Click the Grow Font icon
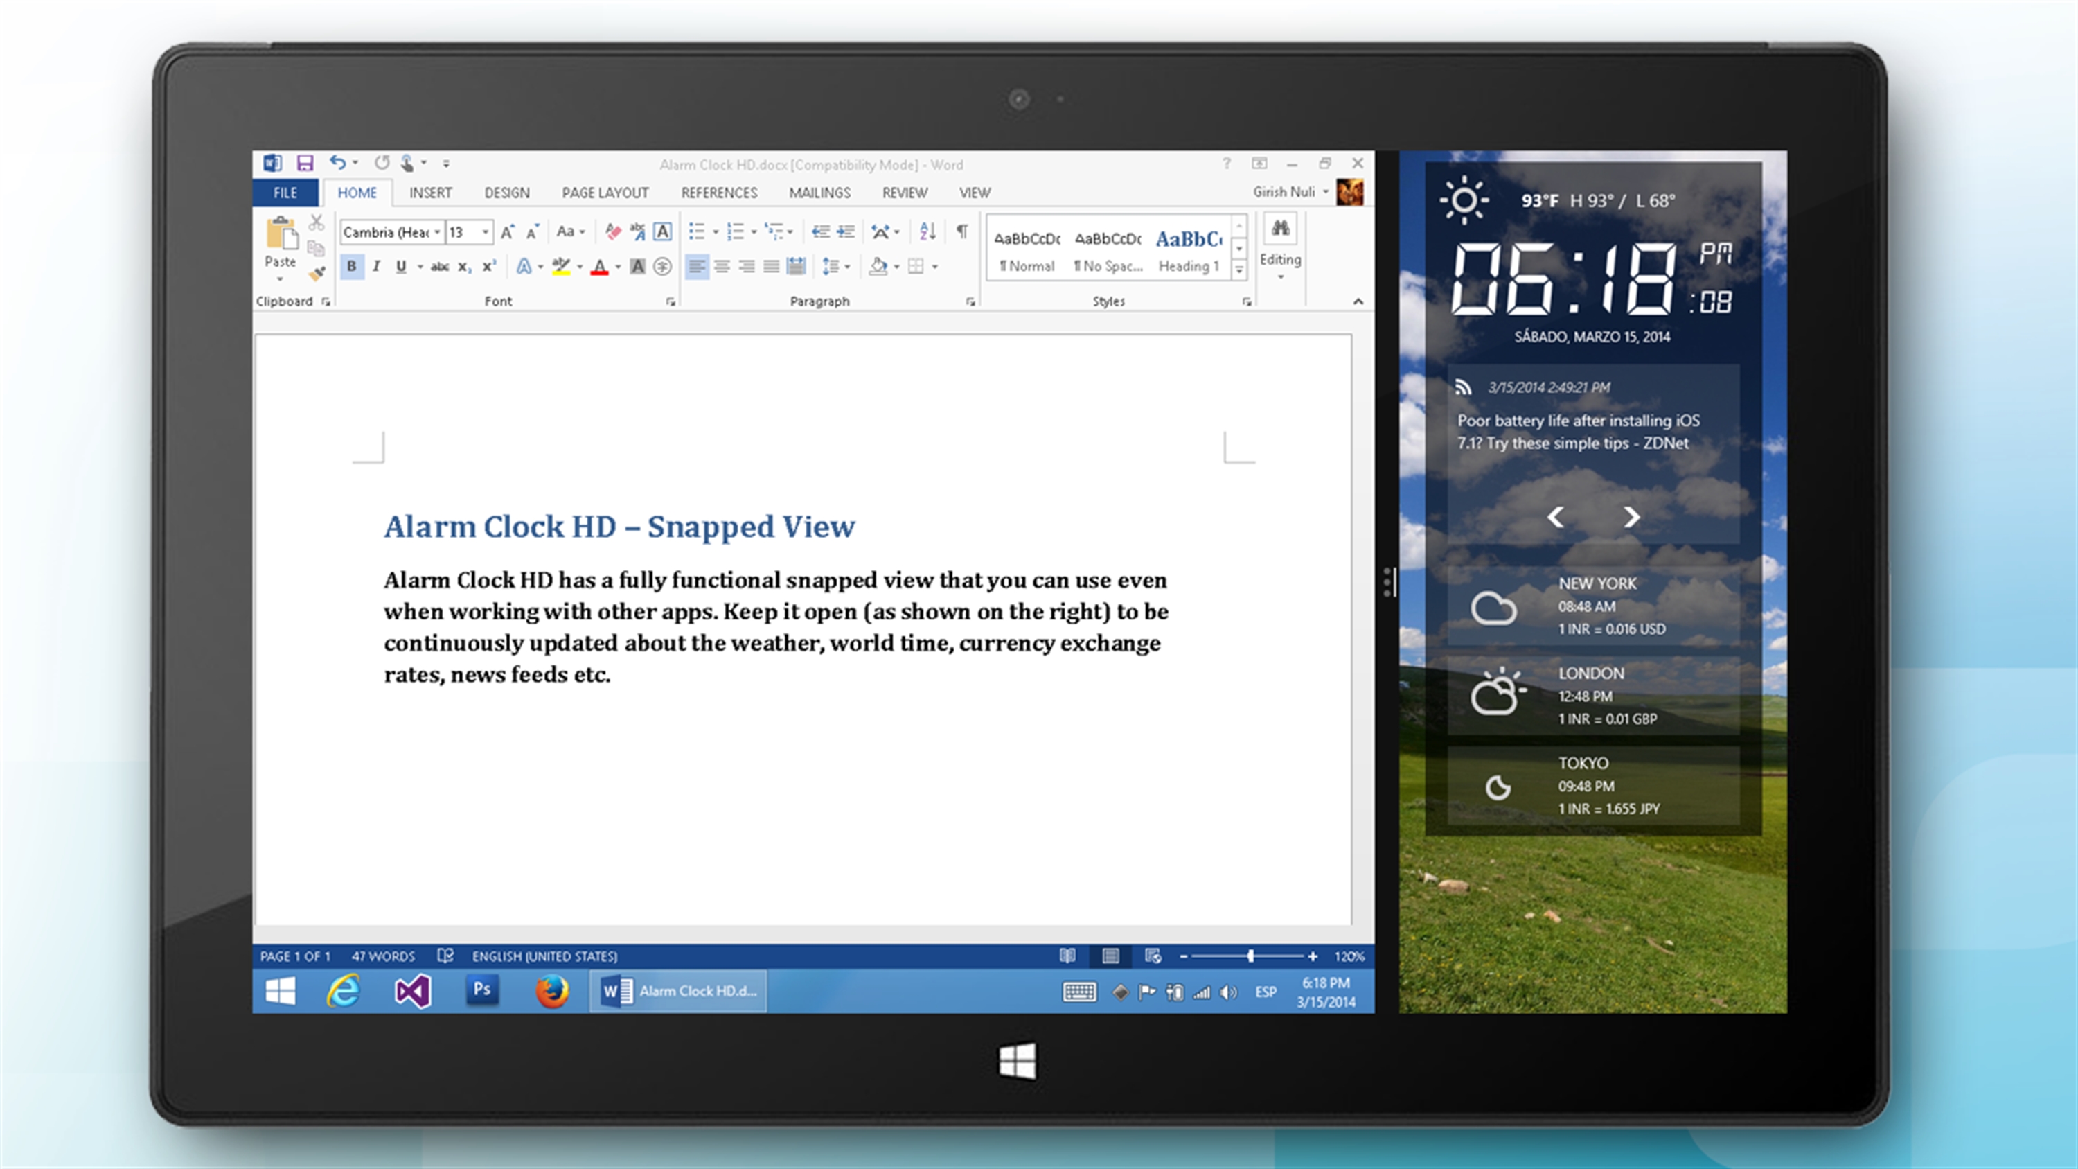The width and height of the screenshot is (2078, 1169). [508, 232]
